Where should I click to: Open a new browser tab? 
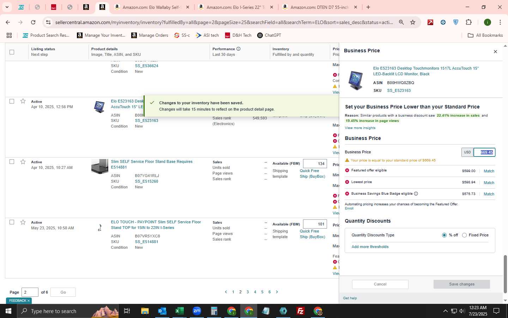click(x=368, y=7)
